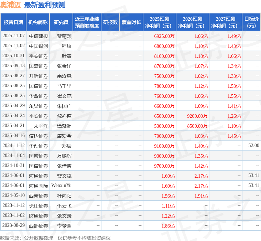This screenshot has width=261, height=241.
Task: Click the 近三年业绩预测准确度 column header
Action: 87,22
